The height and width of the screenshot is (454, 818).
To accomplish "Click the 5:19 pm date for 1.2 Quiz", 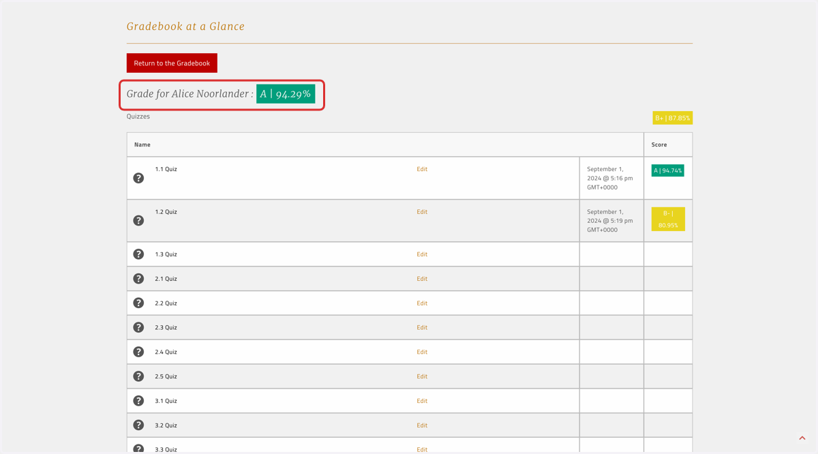I will pyautogui.click(x=610, y=221).
